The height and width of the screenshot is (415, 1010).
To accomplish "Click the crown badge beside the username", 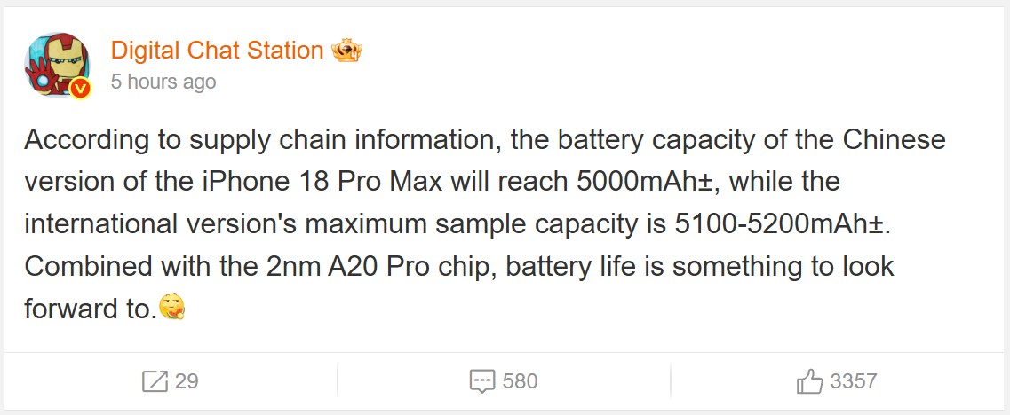I will point(346,51).
